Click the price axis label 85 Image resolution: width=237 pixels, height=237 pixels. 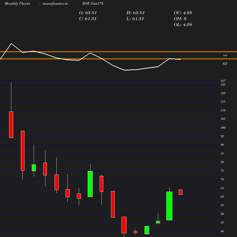222,154
